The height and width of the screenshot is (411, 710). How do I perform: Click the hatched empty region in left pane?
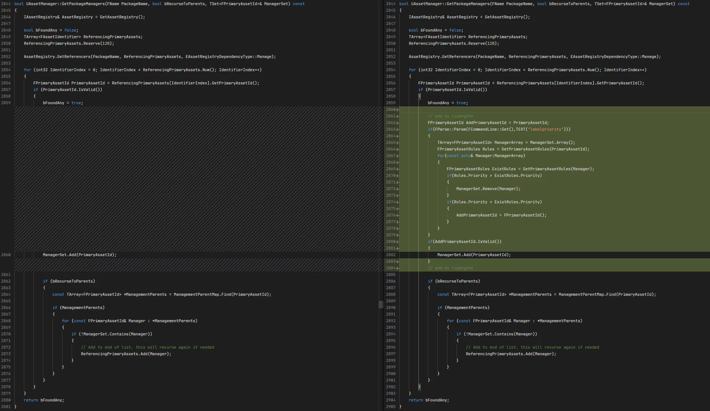point(197,178)
